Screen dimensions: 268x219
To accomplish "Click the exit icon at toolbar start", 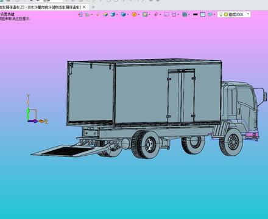I will tap(80, 15).
